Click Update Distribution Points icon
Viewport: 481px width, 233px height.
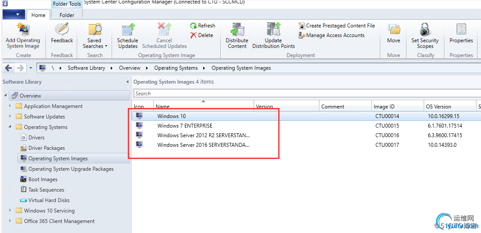click(273, 29)
